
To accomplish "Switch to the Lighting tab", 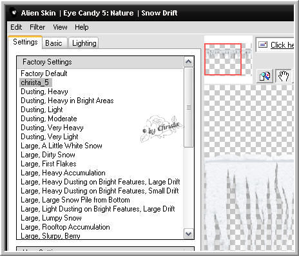I will [x=84, y=43].
